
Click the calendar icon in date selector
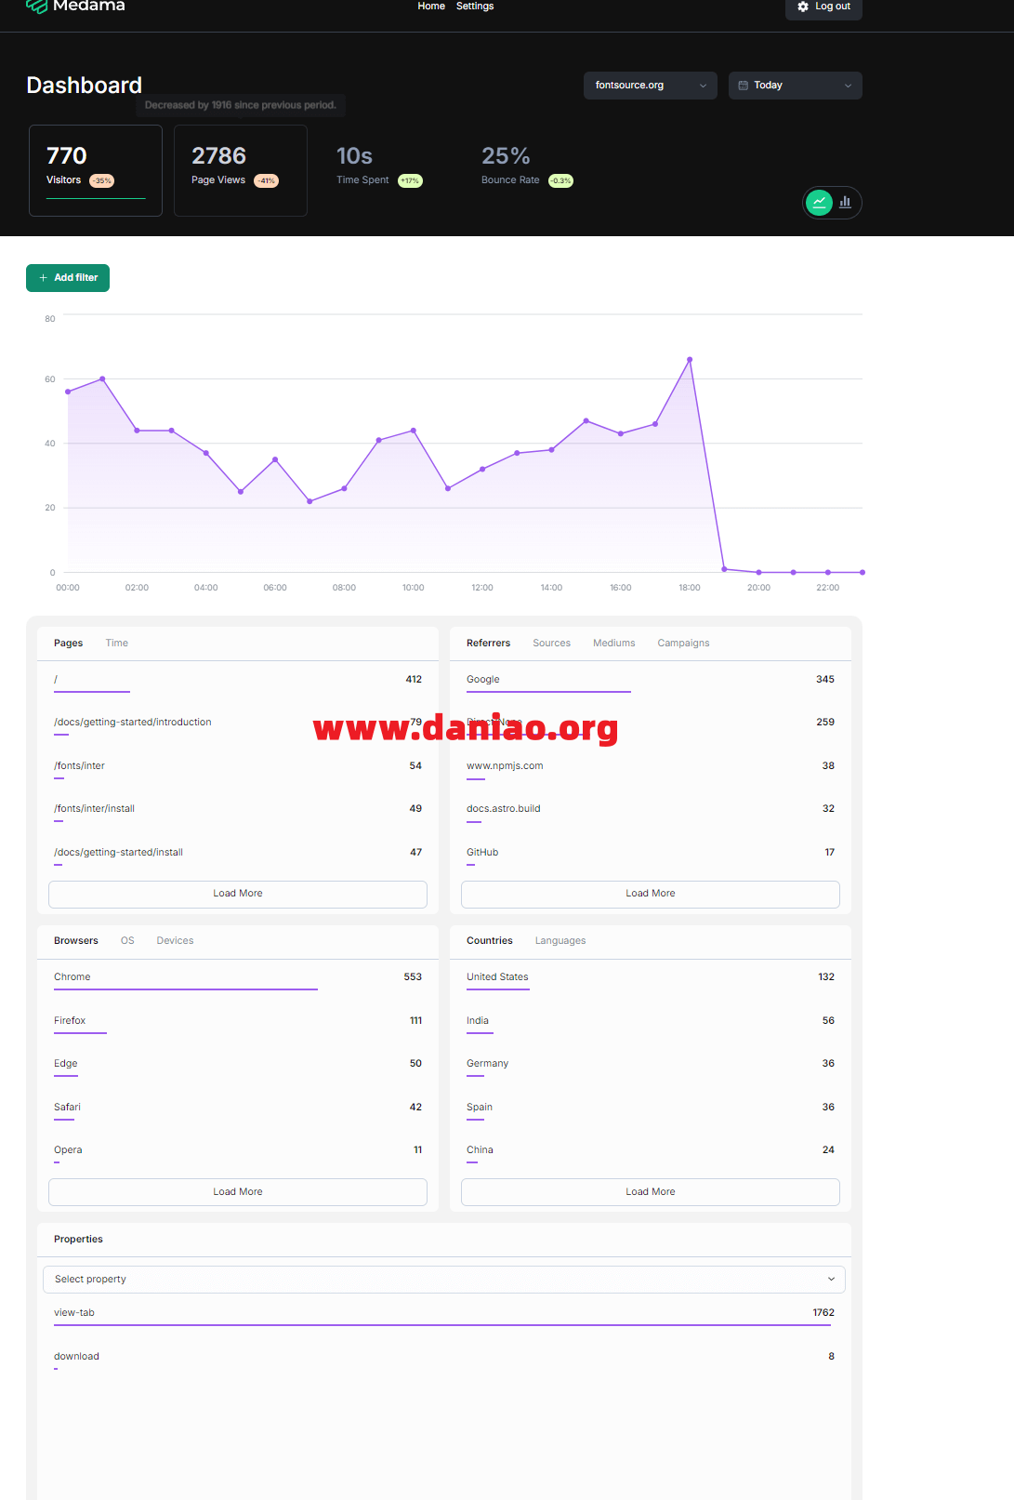tap(744, 86)
